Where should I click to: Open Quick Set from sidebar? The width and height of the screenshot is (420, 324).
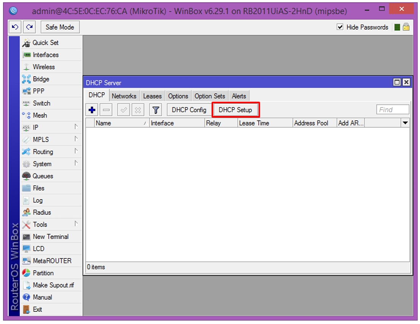51,42
